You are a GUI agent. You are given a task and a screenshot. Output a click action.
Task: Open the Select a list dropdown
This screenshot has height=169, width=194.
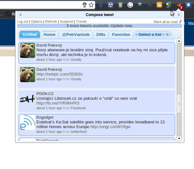[153, 35]
